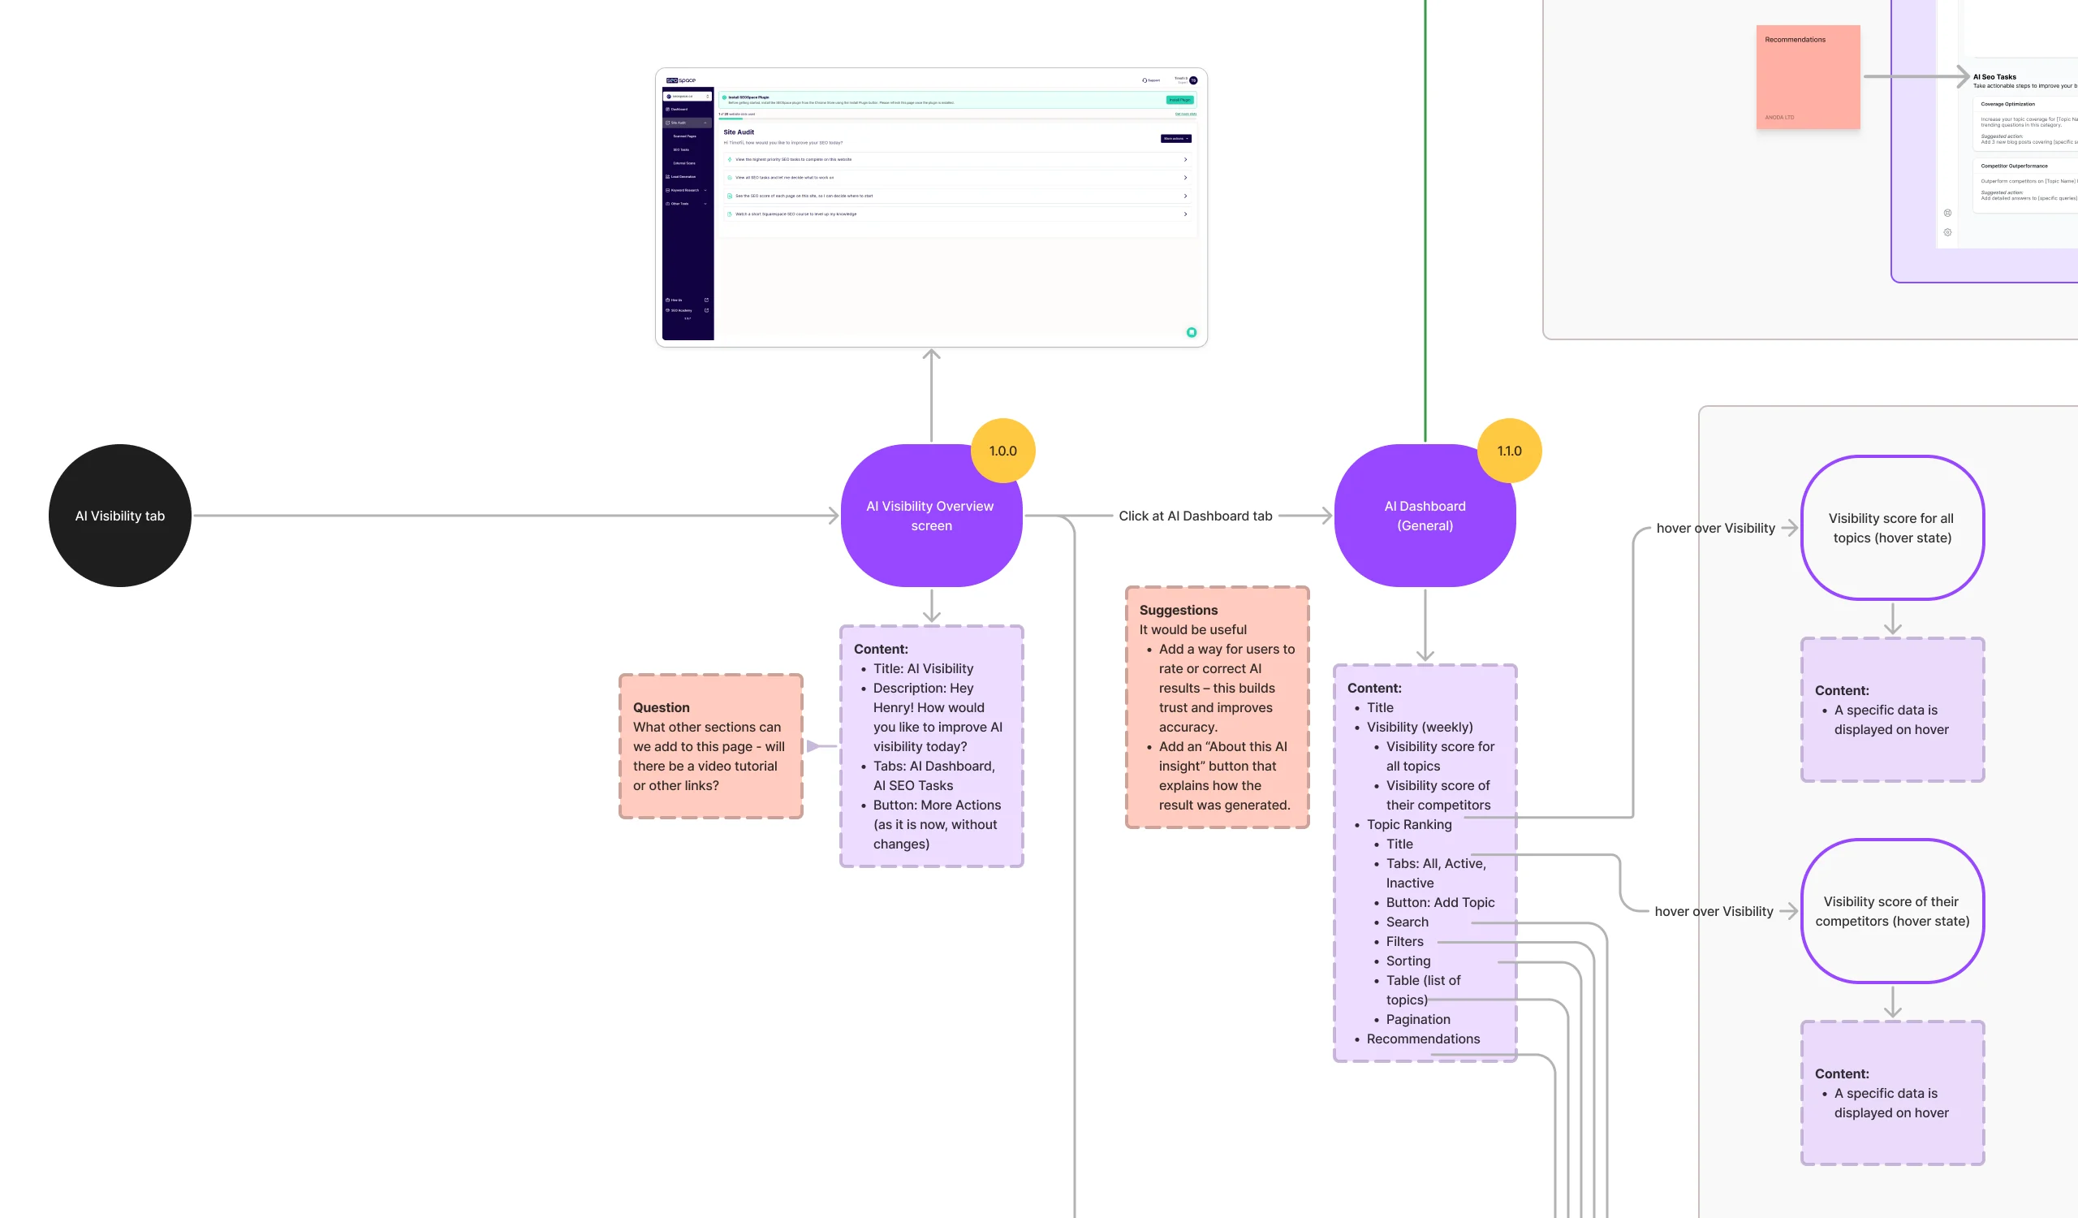Expand Other Tools sidebar chevron

point(705,204)
